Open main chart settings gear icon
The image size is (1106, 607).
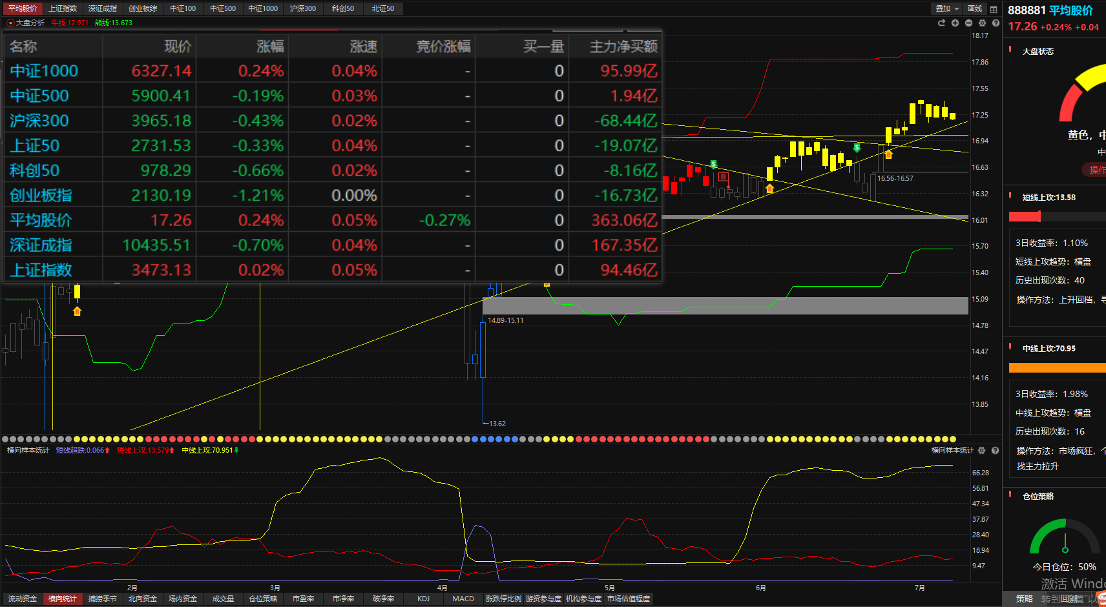click(982, 23)
